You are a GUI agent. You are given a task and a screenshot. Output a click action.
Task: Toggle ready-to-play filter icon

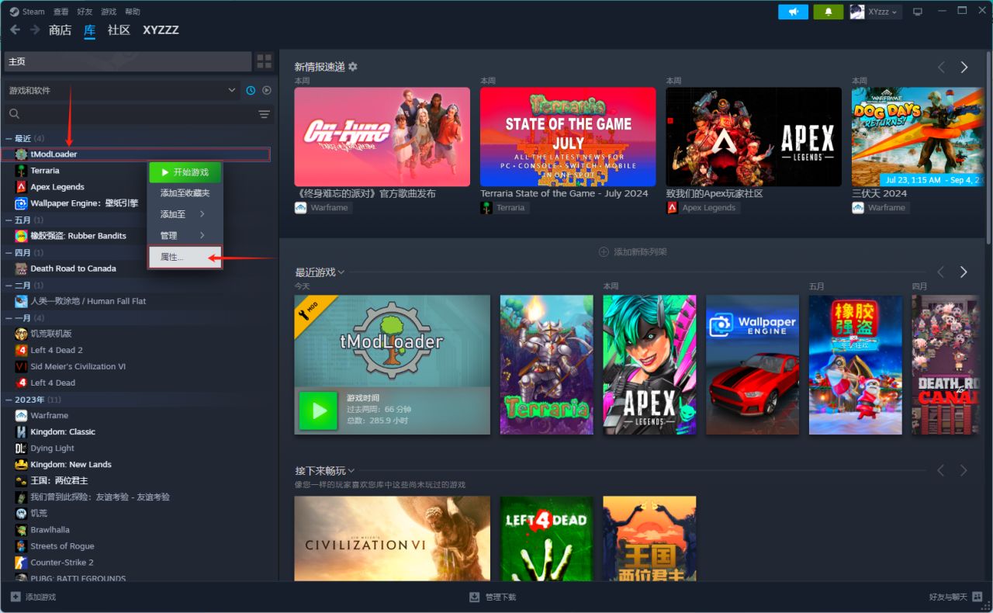266,91
